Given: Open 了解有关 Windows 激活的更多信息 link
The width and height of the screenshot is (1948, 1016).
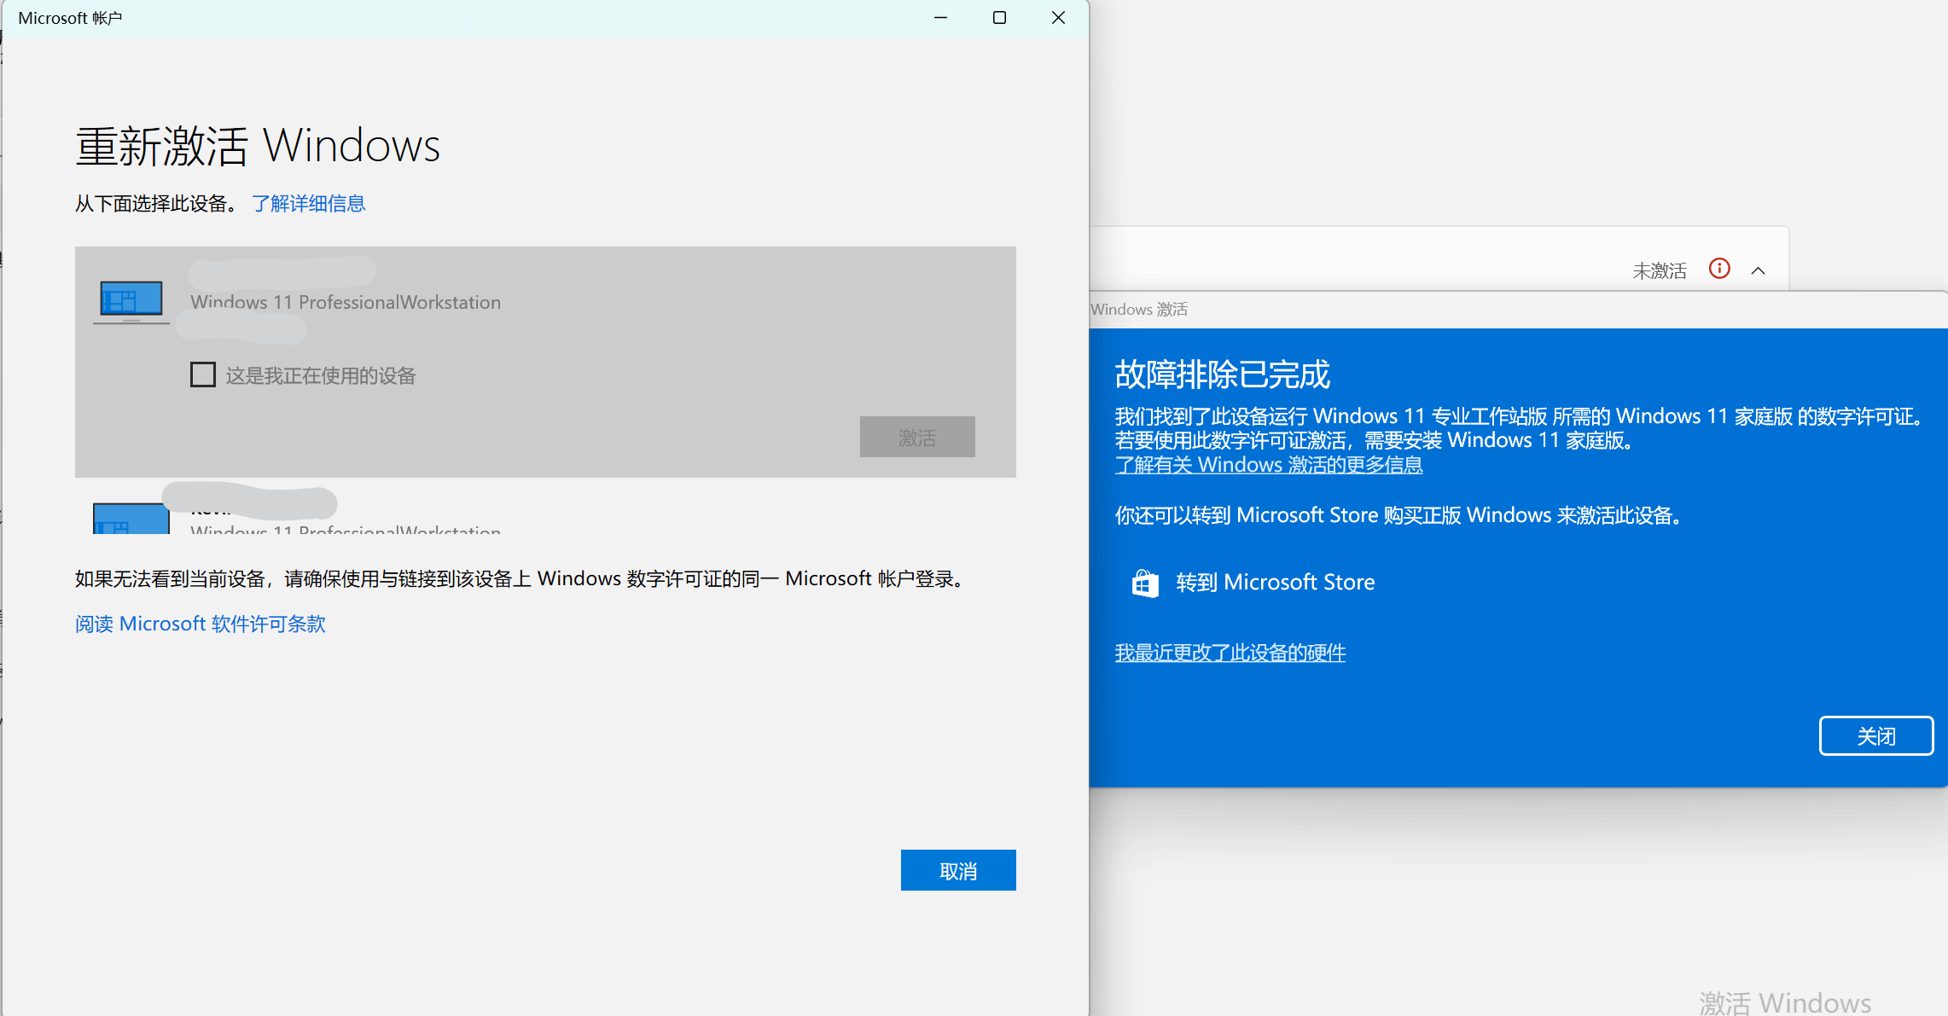Looking at the screenshot, I should tap(1269, 464).
